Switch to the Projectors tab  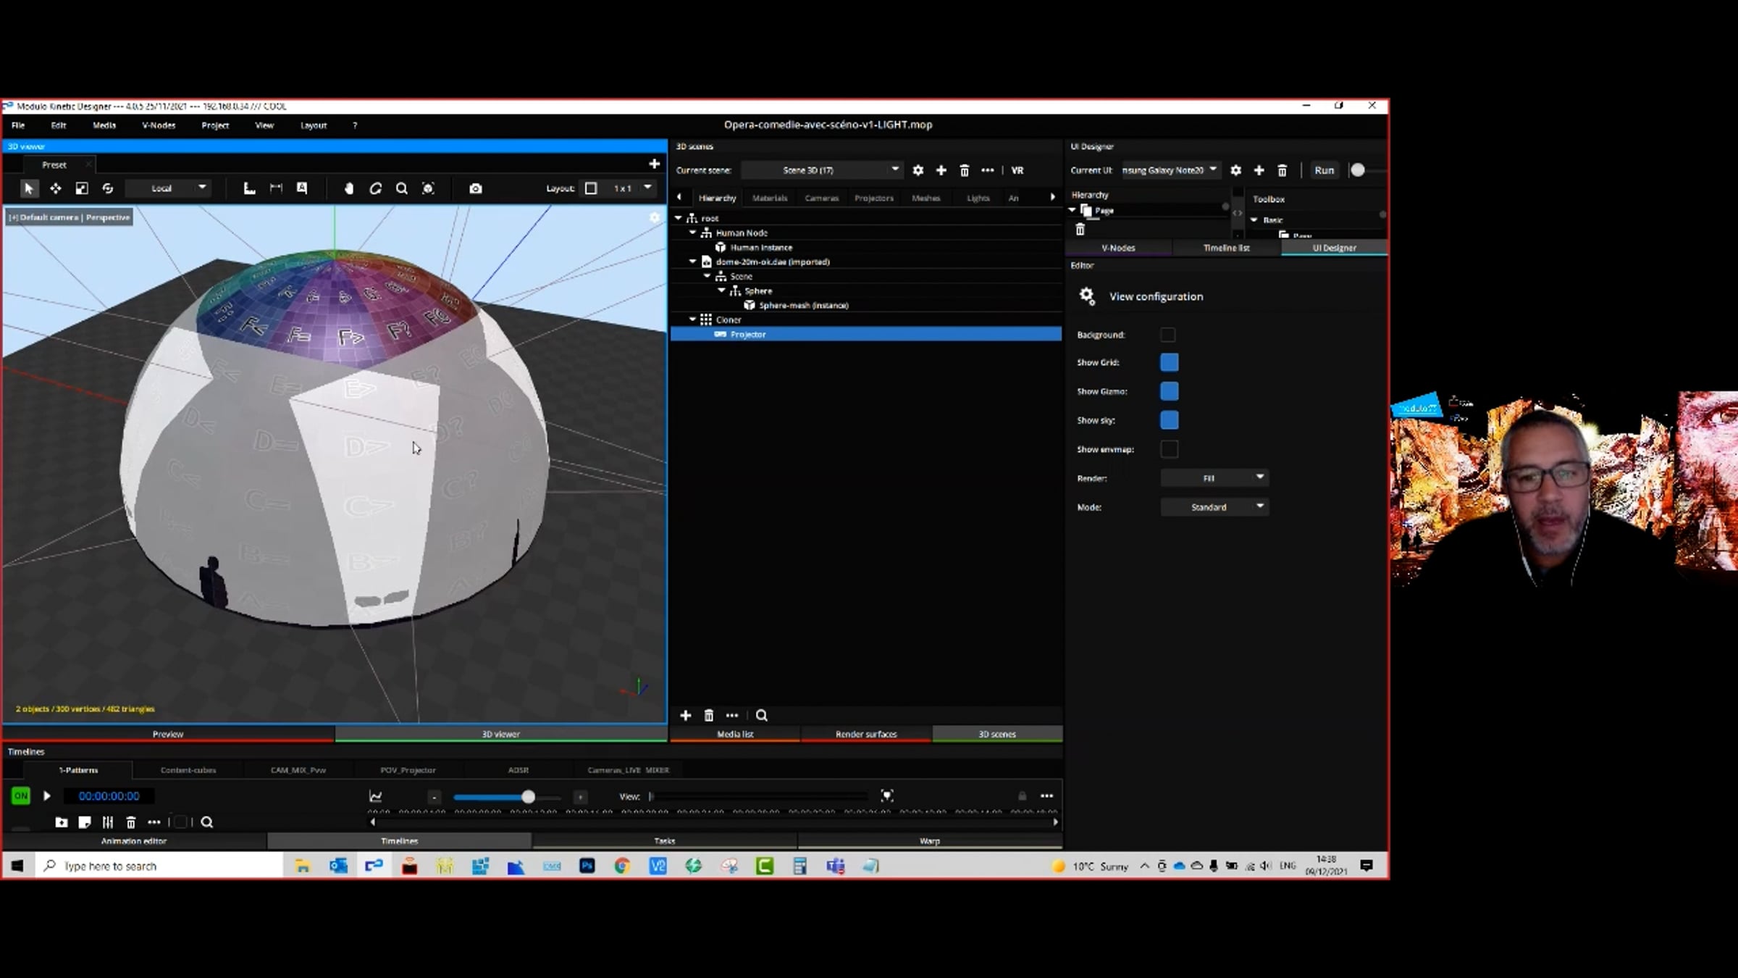(873, 198)
